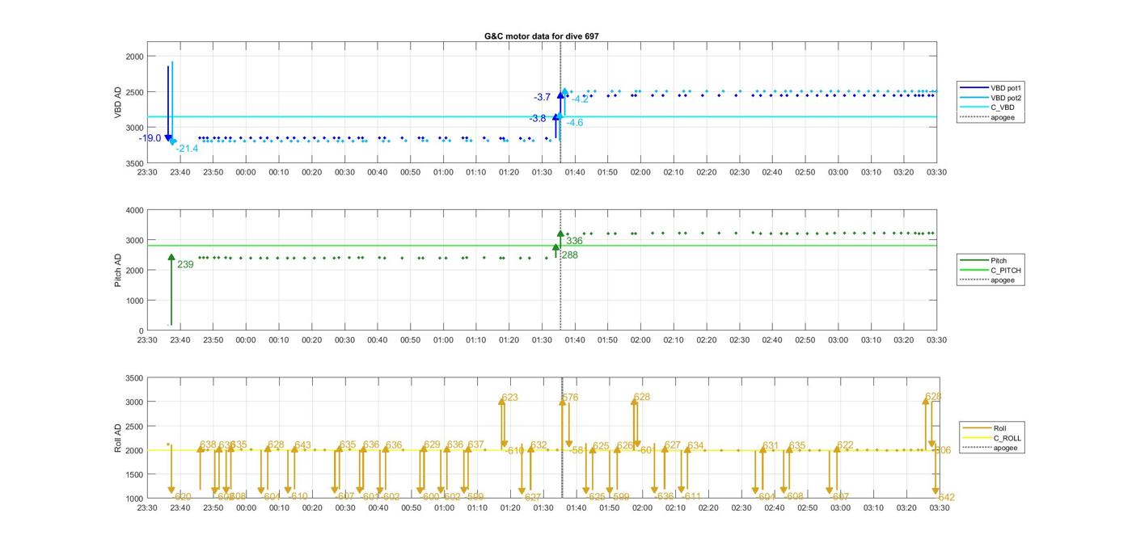Click the '-606' roll data label
The height and width of the screenshot is (560, 1132).
[941, 450]
